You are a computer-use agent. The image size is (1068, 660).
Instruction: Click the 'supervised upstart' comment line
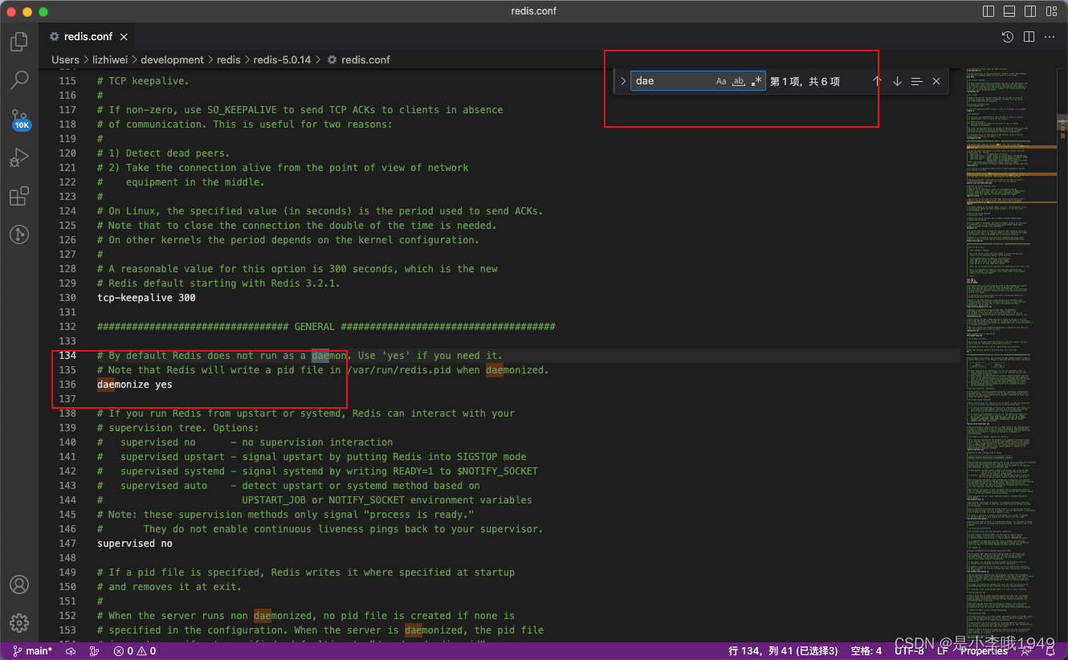point(312,457)
